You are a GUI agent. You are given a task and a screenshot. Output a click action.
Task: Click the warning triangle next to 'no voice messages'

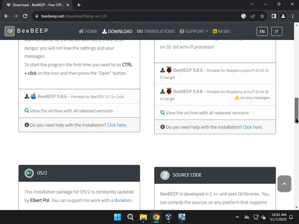tap(237, 98)
